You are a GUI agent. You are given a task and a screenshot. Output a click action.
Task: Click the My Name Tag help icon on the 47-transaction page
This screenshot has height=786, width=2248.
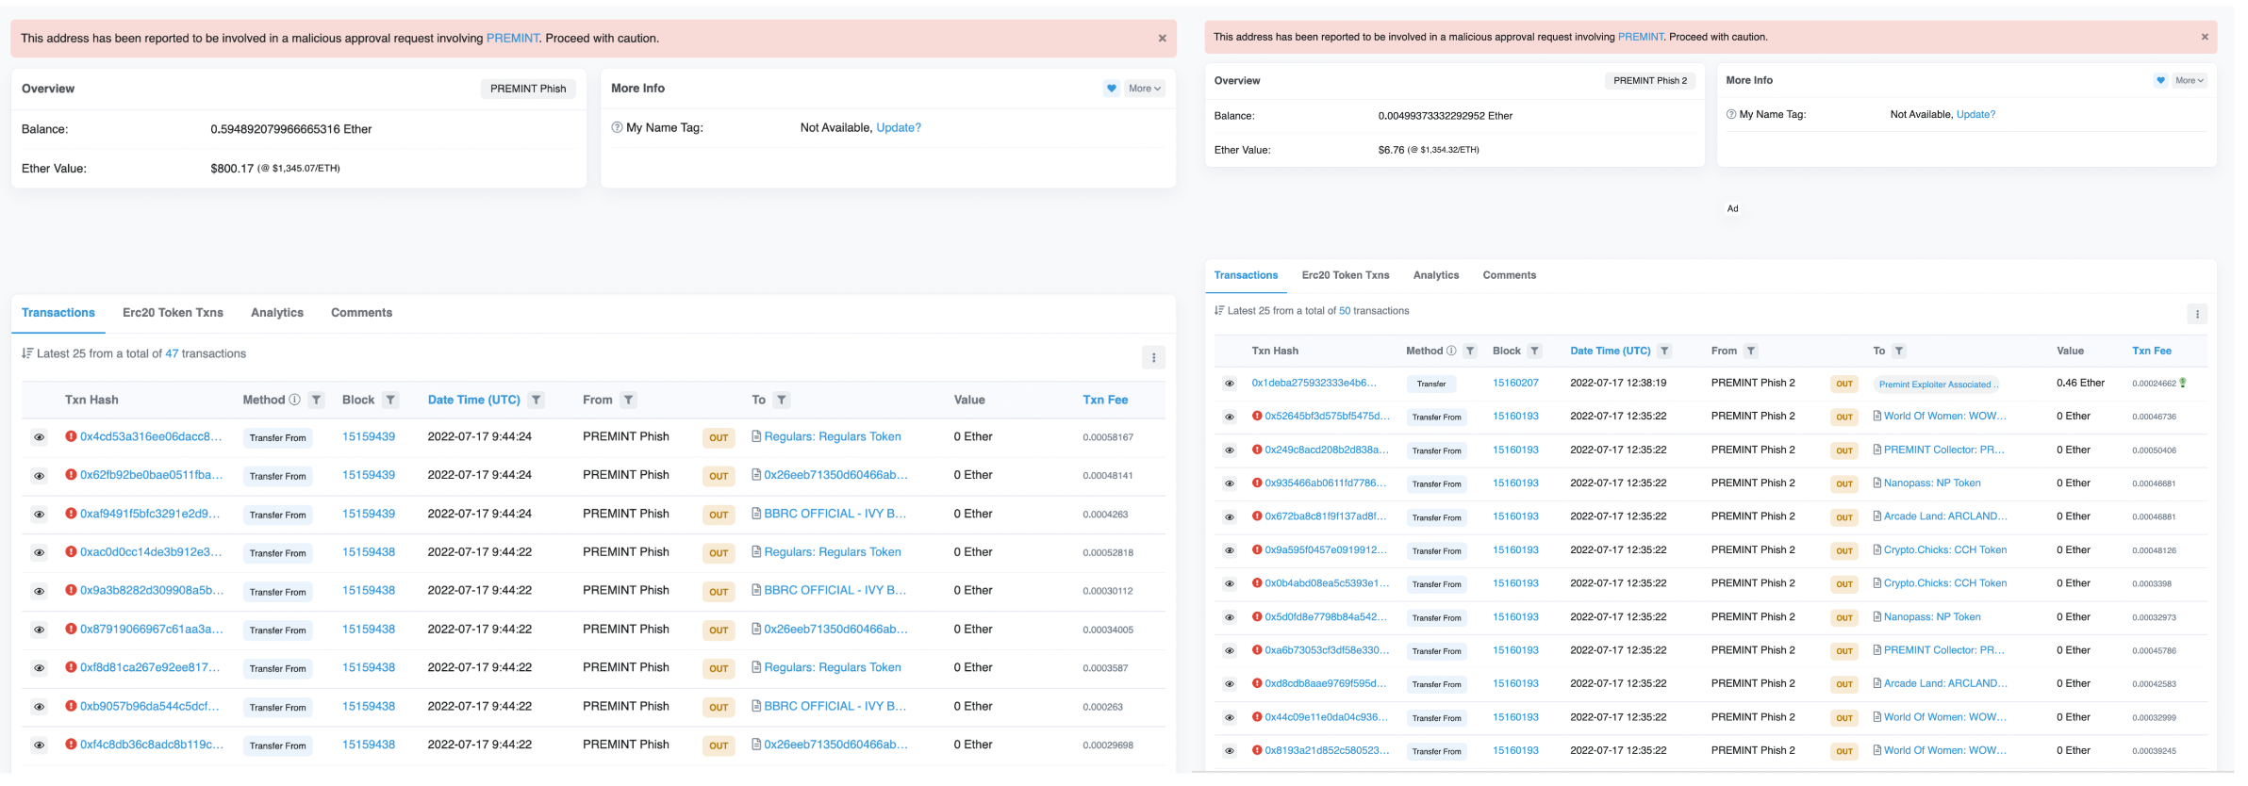point(617,127)
